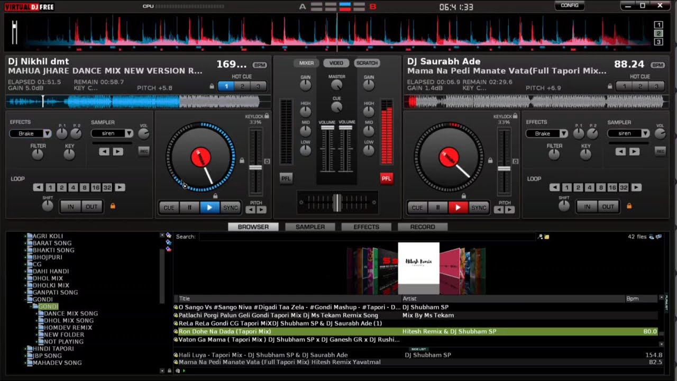Click left sampler previous arrow
The height and width of the screenshot is (381, 677).
pos(104,152)
